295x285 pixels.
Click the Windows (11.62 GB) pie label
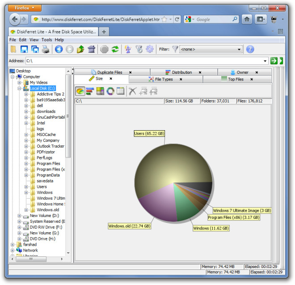(x=211, y=228)
